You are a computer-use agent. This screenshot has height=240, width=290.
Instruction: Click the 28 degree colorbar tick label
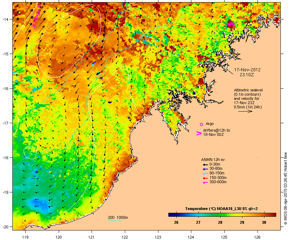[220, 222]
